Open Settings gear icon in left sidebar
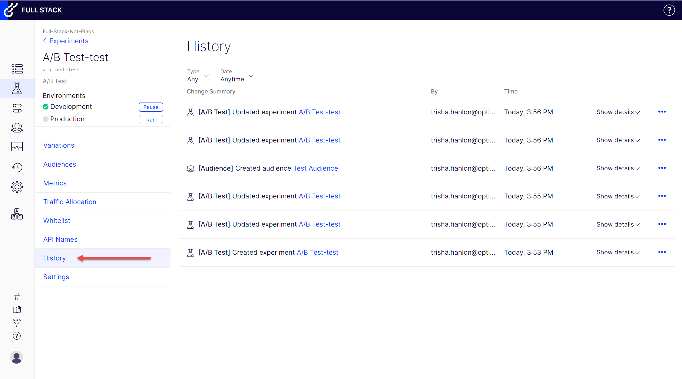This screenshot has width=682, height=379. coord(17,187)
